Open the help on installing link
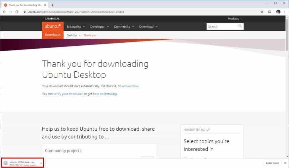 coord(105,94)
